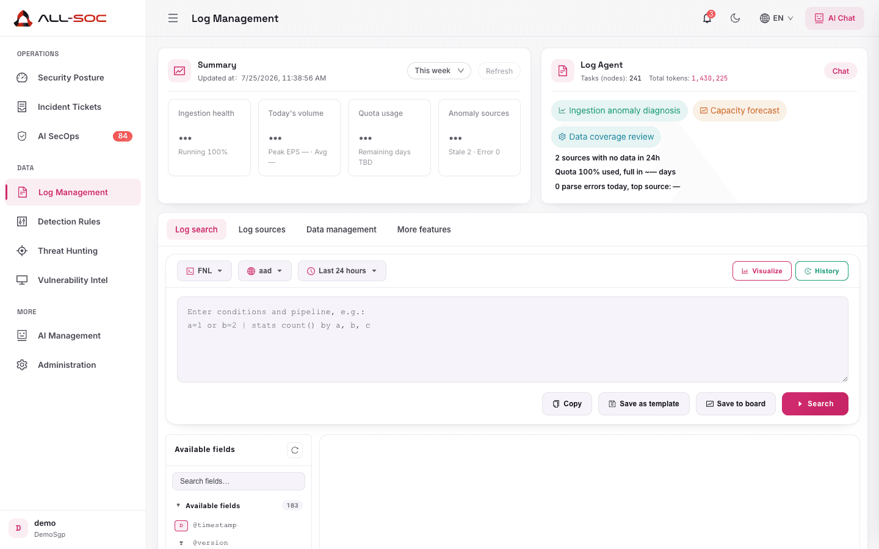Click Save to board
This screenshot has width=879, height=549.
click(x=736, y=404)
